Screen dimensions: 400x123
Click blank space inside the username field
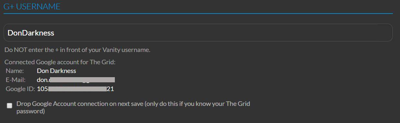point(227,33)
